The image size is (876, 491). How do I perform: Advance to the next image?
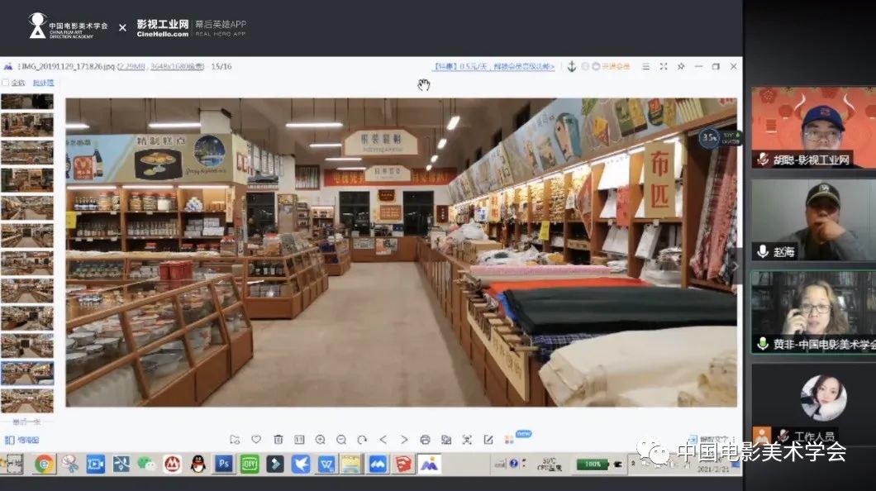tap(404, 440)
